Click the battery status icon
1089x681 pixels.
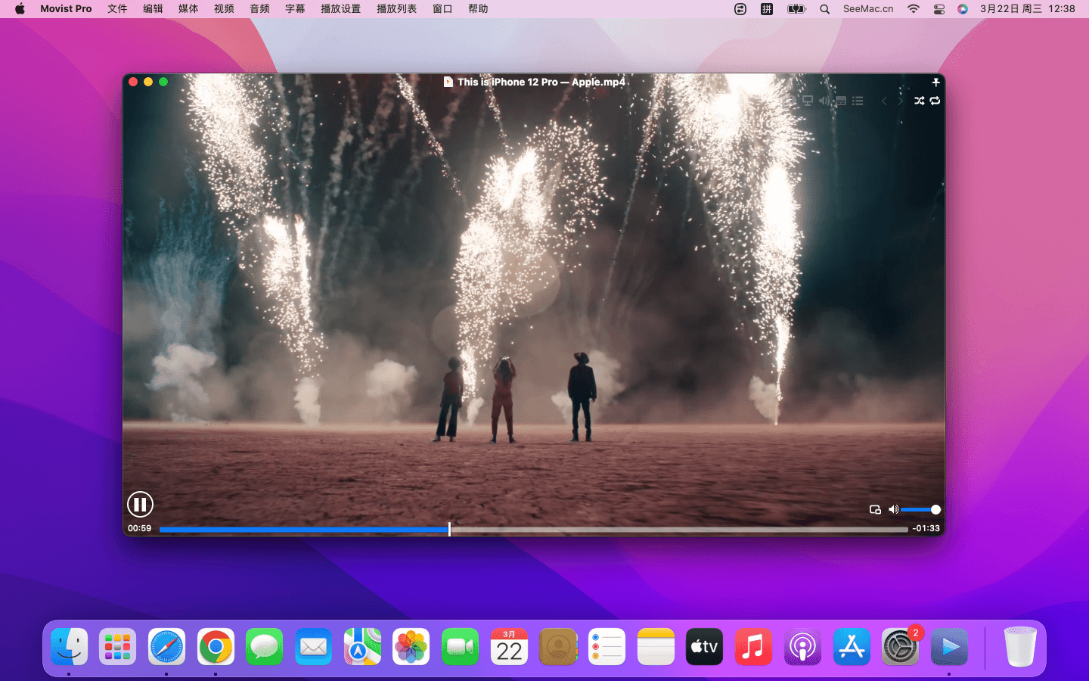(x=796, y=9)
